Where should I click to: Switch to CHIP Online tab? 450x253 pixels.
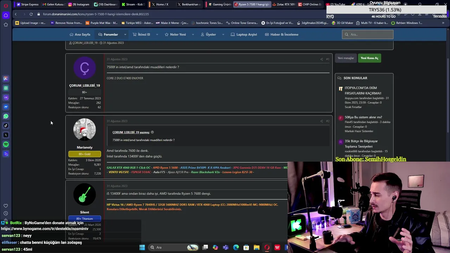click(309, 5)
